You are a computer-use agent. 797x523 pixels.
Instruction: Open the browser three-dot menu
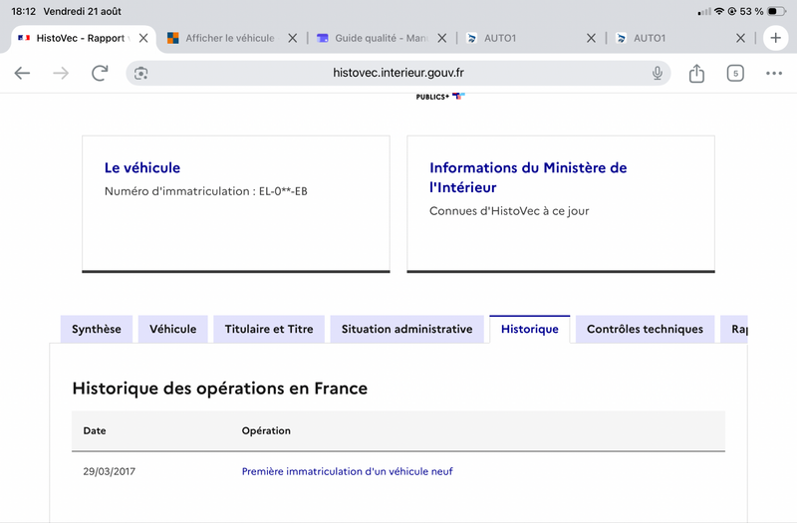774,73
